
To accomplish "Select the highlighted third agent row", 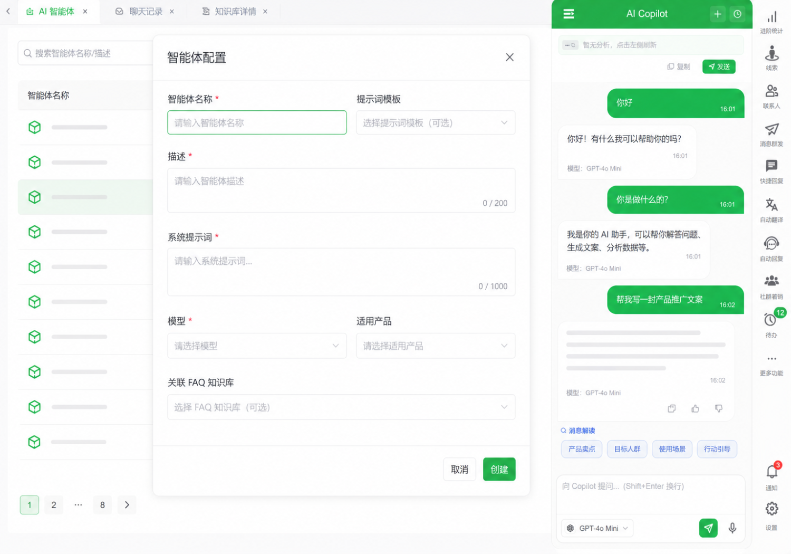I will (85, 197).
